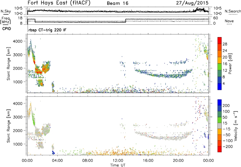This screenshot has height=167, width=241.
Task: Click the 'Time UT' axis label
Action: (x=118, y=165)
